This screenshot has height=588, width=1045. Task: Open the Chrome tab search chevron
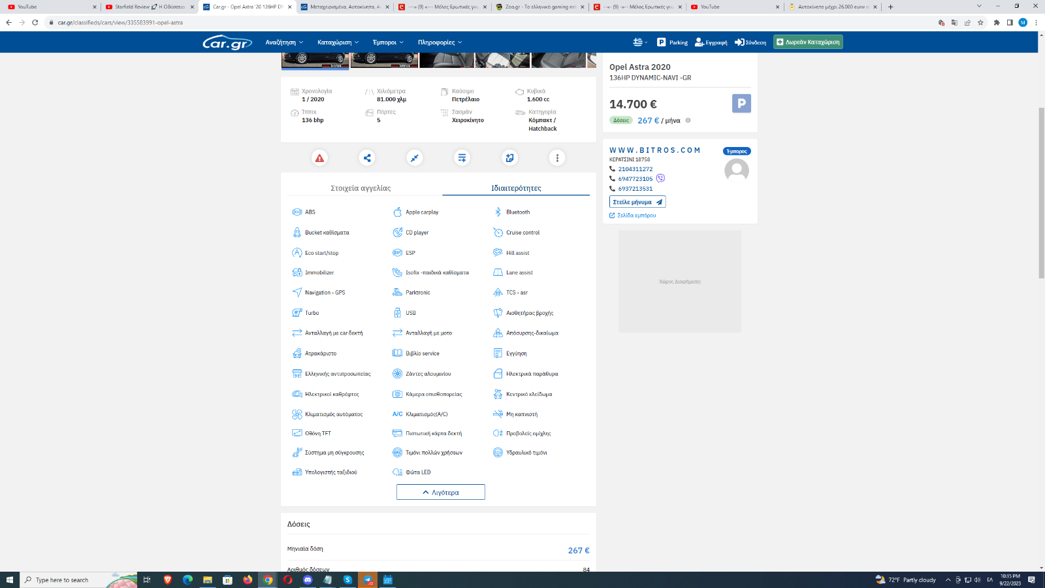pyautogui.click(x=978, y=7)
